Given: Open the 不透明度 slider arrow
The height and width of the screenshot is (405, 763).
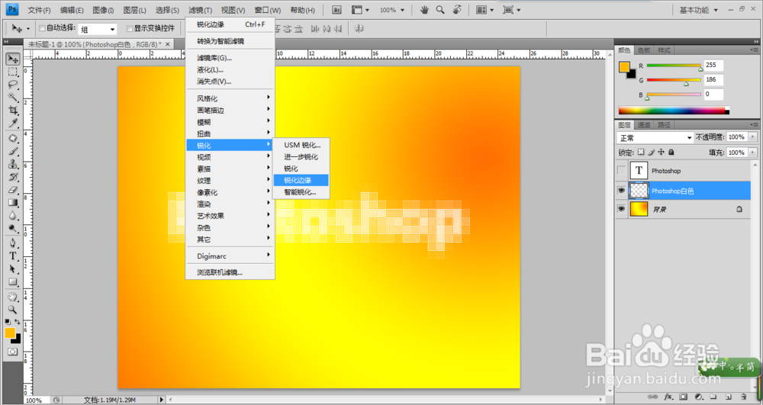Looking at the screenshot, I should pyautogui.click(x=753, y=137).
